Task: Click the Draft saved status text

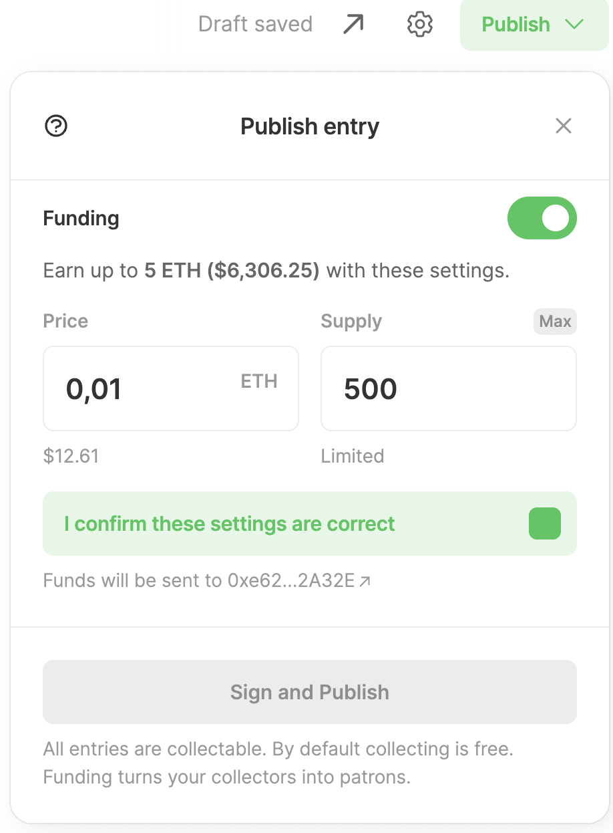Action: (x=255, y=25)
